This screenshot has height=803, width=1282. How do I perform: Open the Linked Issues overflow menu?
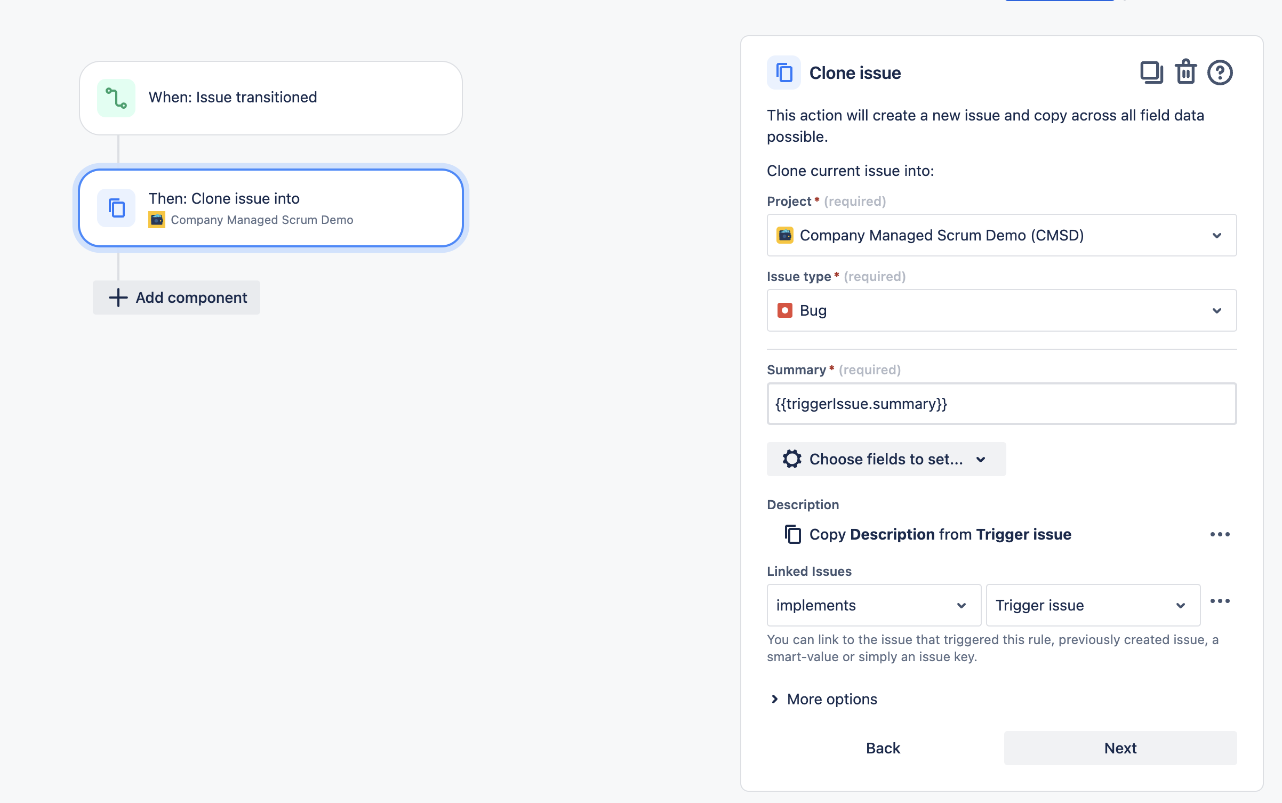[1221, 600]
